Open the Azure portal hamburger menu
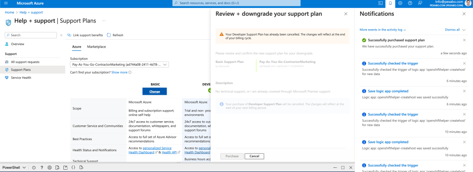The image size is (473, 172). pyautogui.click(x=6, y=3)
